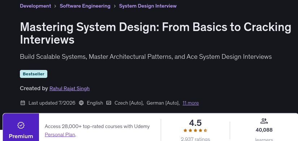This screenshot has width=298, height=141.
Task: Click the 'Last updated 7/2026' text
Action: coord(52,103)
